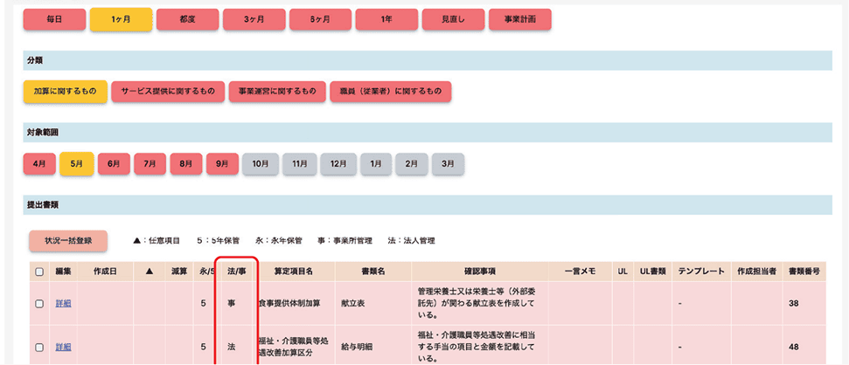Click the 算定項目名 column header

[294, 272]
